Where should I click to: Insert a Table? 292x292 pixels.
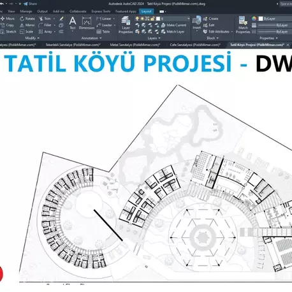(103, 32)
